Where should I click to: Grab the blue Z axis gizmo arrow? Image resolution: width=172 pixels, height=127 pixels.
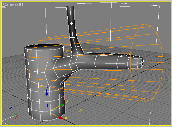[x=47, y=93]
